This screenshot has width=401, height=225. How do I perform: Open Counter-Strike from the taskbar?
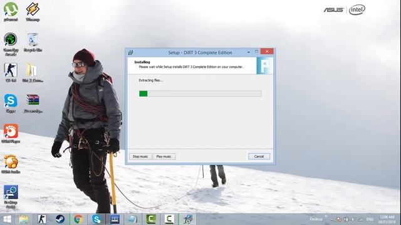tap(42, 219)
